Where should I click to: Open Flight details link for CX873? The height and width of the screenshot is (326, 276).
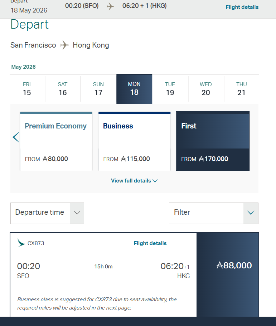[150, 243]
